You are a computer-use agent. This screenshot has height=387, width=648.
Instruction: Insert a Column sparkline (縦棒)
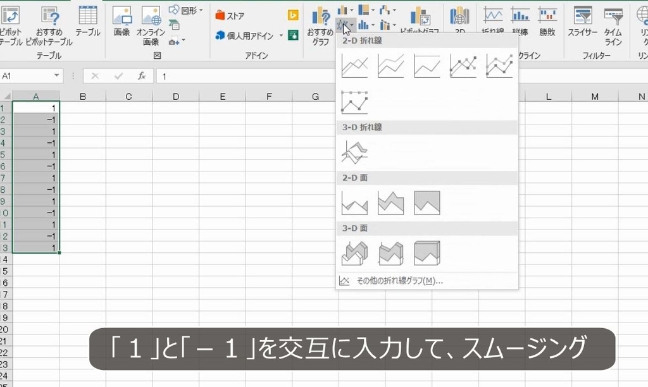(x=520, y=21)
